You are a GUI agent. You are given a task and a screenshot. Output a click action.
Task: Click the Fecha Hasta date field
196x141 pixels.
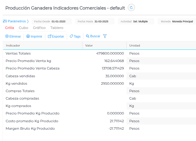tap(101, 21)
